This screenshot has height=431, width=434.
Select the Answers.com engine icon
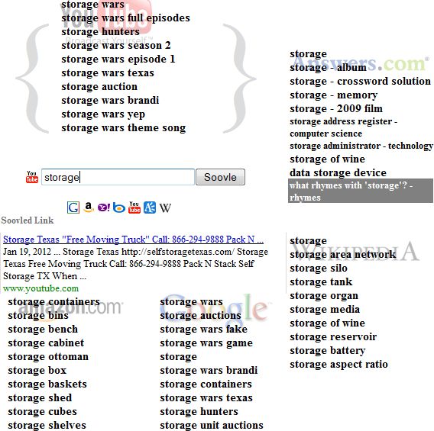[150, 207]
